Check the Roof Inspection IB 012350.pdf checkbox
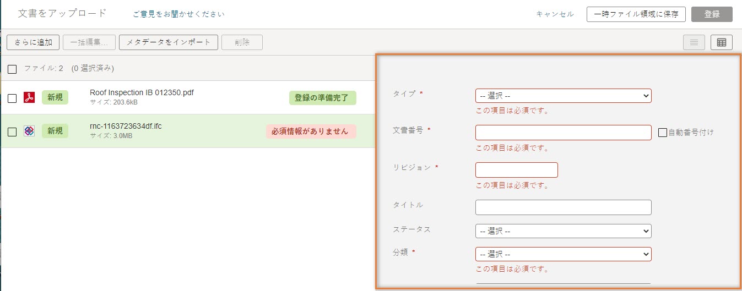Viewport: 742px width, 291px height. pyautogui.click(x=12, y=98)
